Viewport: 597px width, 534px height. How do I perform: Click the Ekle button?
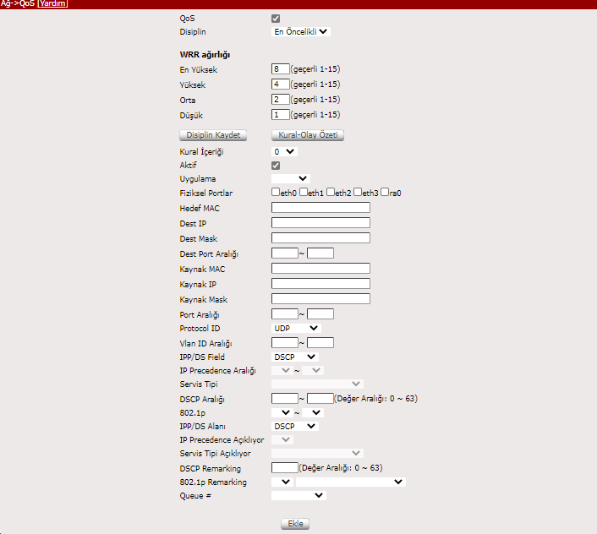pyautogui.click(x=295, y=524)
